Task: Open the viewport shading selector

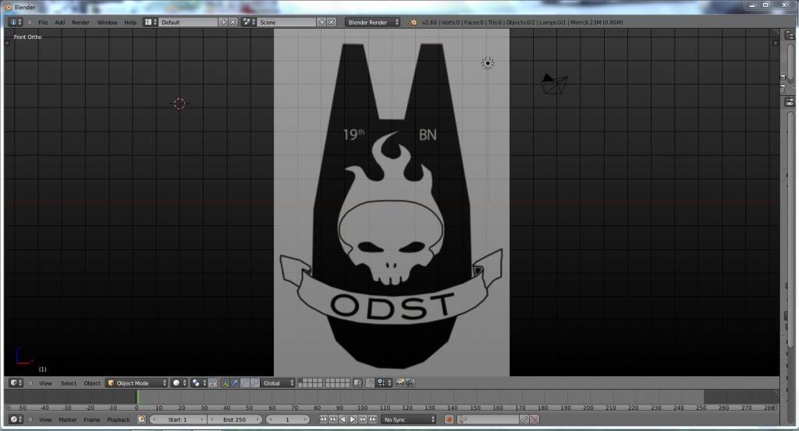Action: click(x=179, y=383)
